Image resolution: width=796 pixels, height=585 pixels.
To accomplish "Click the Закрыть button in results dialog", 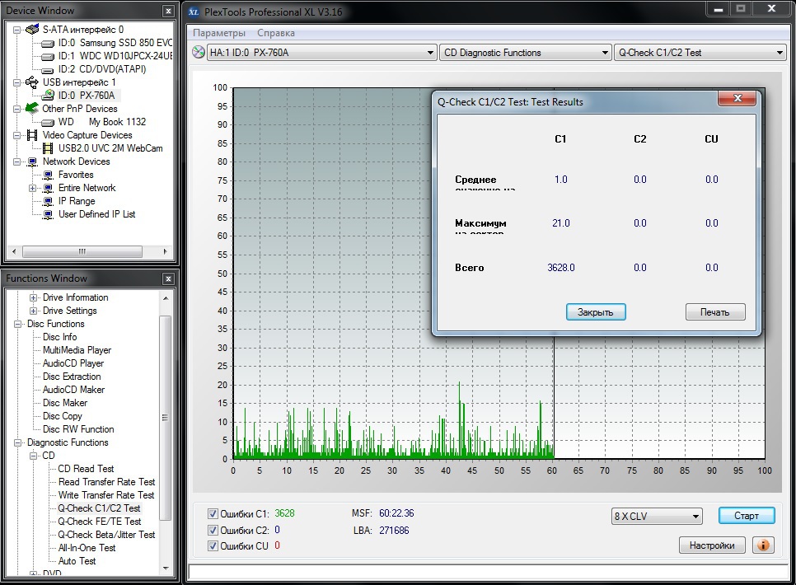I will [596, 312].
